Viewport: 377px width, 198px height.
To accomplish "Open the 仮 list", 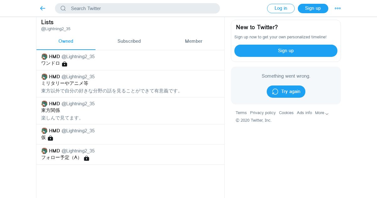I will 130,135.
